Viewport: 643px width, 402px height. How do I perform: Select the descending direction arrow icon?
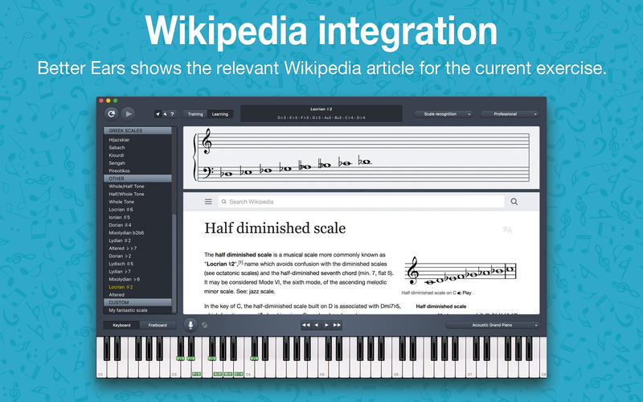(166, 114)
